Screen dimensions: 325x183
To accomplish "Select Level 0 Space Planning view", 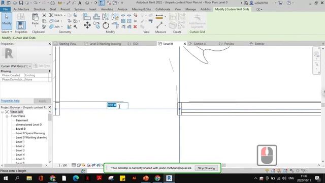I will click(30, 133).
